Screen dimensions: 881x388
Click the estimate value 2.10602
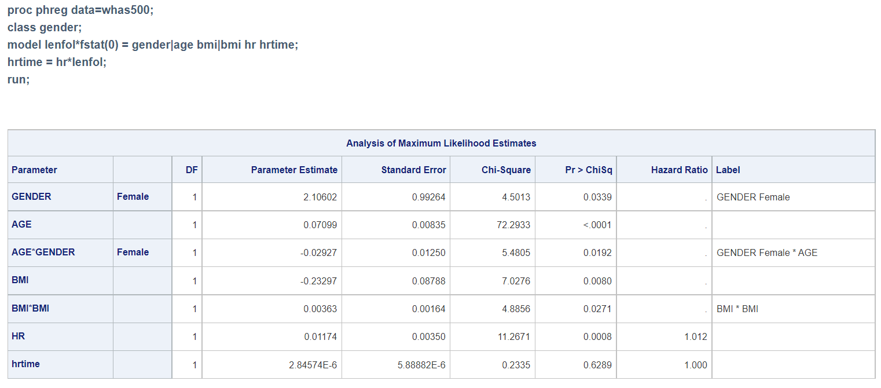point(320,197)
